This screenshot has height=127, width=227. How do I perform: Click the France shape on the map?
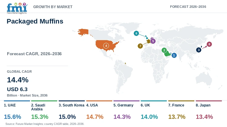tap(149, 41)
